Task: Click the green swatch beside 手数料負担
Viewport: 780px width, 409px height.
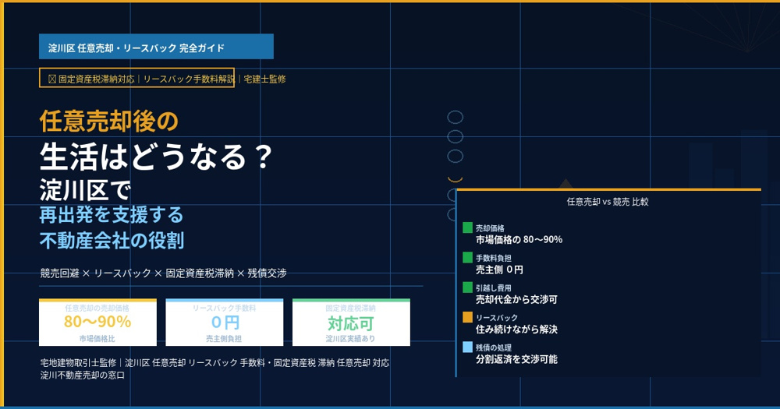Action: (467, 257)
